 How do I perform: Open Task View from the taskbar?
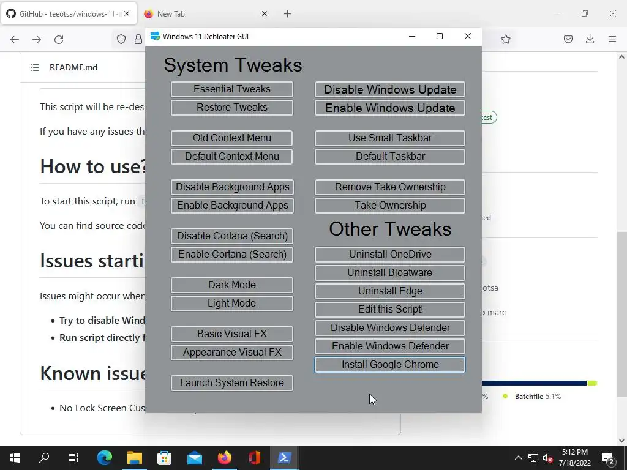coord(73,458)
